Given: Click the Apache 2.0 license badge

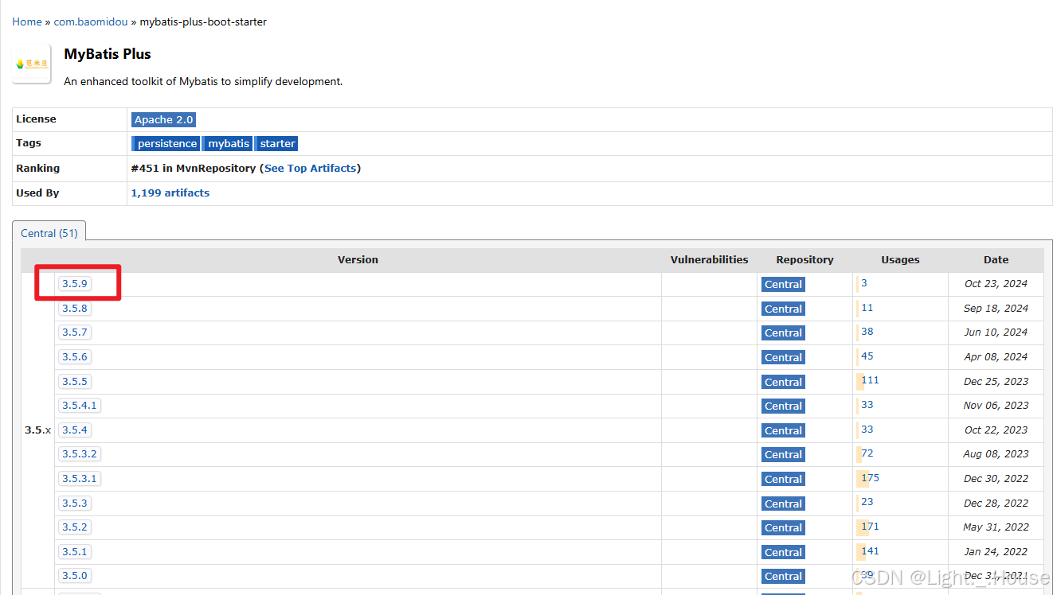Looking at the screenshot, I should 163,119.
